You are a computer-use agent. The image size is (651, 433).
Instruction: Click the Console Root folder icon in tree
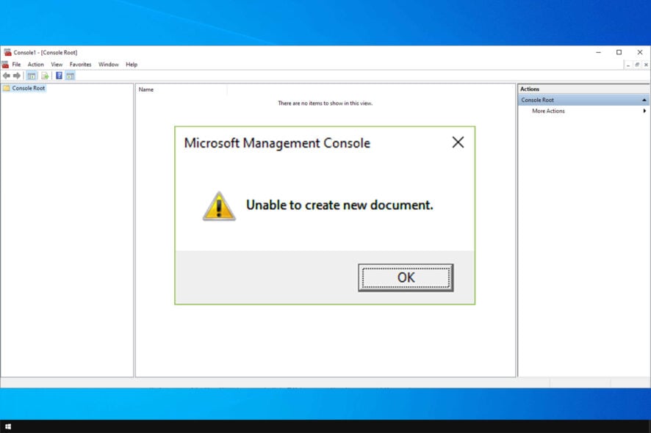click(6, 88)
